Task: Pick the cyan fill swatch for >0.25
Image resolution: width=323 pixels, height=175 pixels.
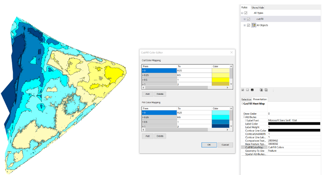Action: [x=221, y=117]
